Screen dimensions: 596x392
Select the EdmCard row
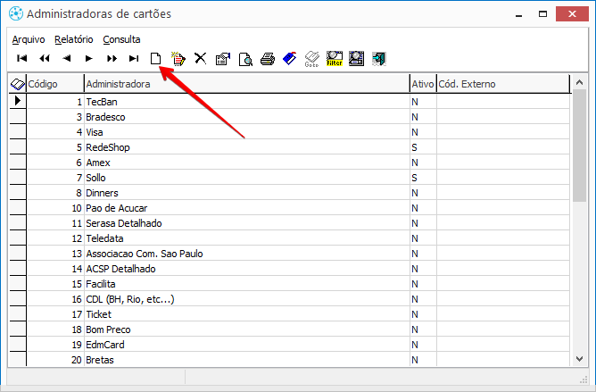pyautogui.click(x=298, y=345)
